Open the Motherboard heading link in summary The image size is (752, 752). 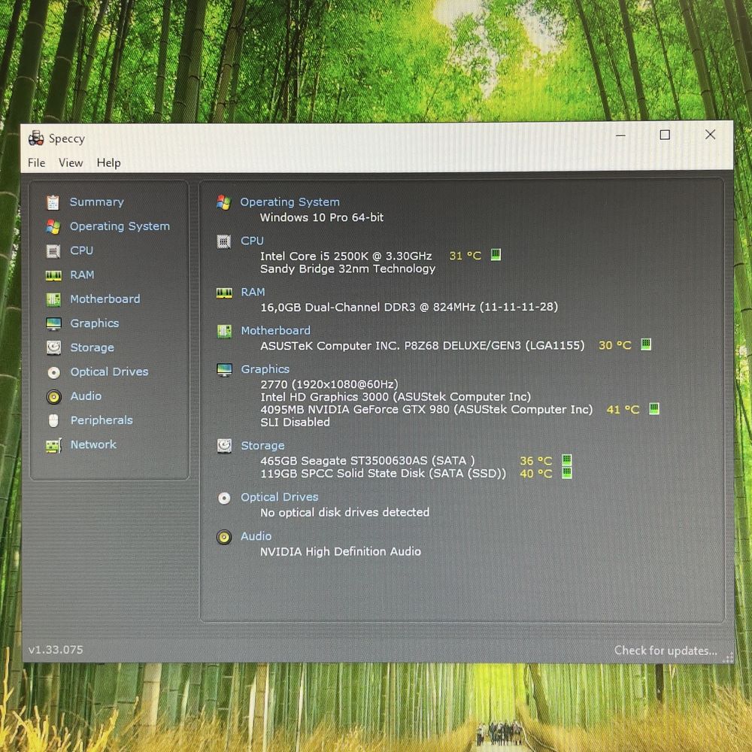276,330
